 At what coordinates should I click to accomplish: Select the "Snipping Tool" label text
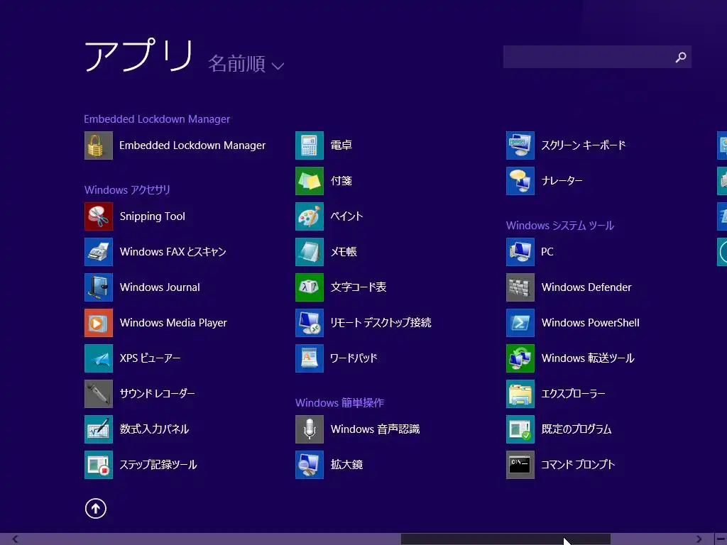pos(153,216)
